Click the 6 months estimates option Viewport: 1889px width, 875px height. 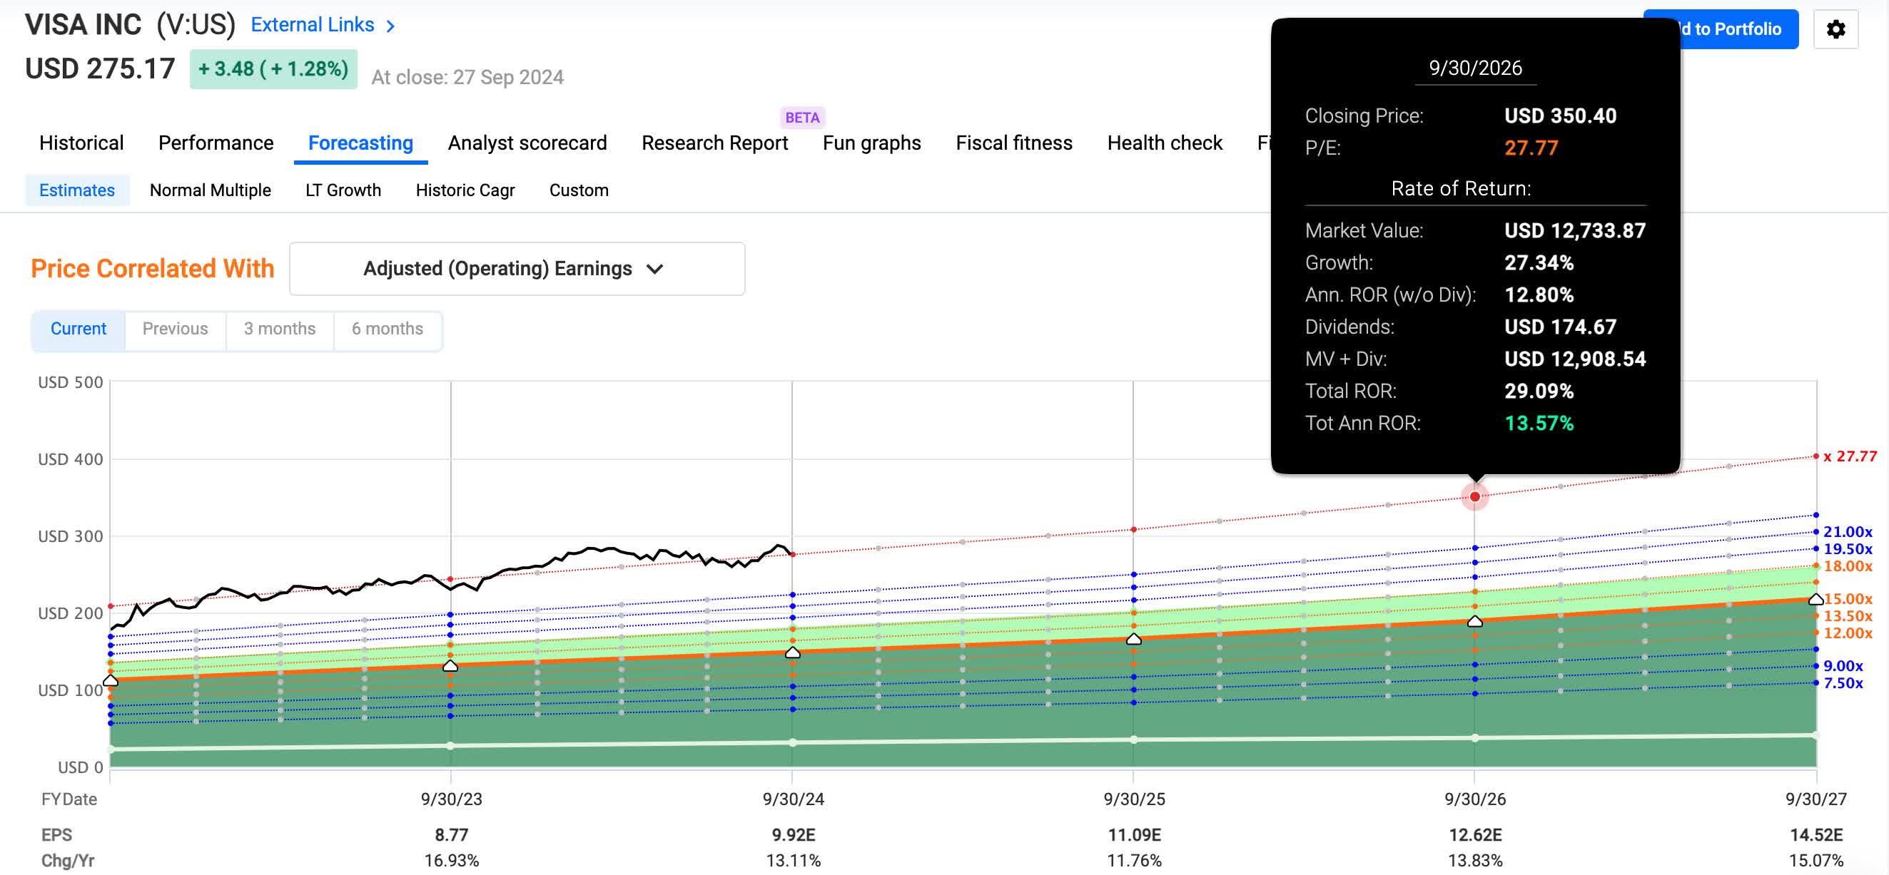(387, 328)
